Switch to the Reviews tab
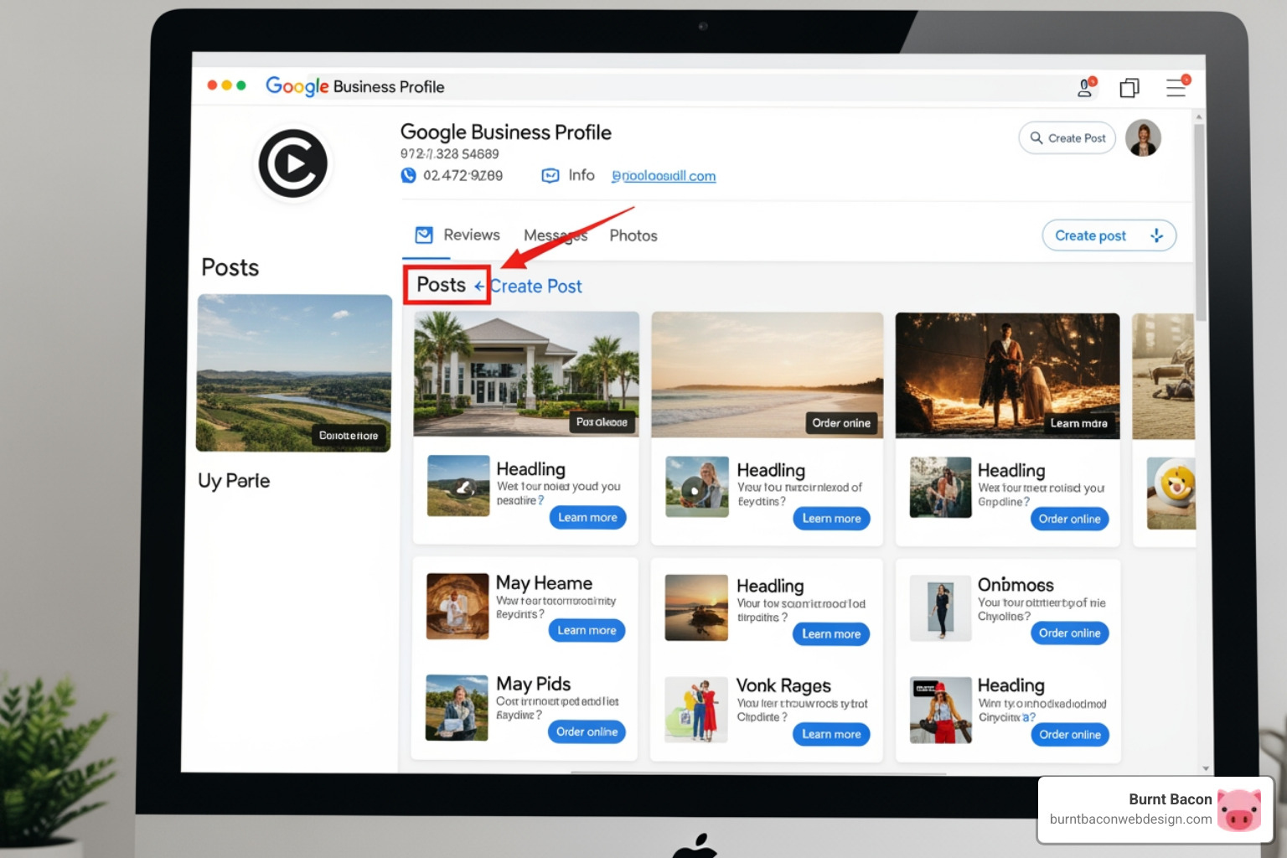Viewport: 1287px width, 858px height. point(471,235)
